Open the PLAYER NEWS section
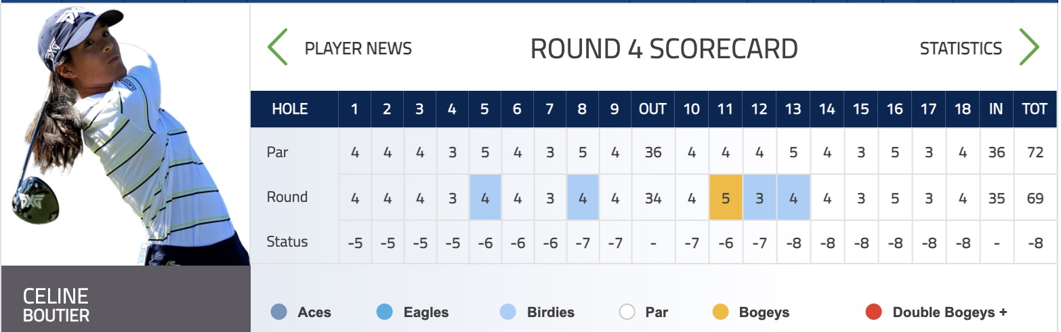This screenshot has height=332, width=1061. click(x=358, y=49)
